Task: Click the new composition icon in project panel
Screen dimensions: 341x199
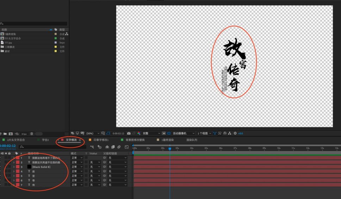Action: point(11,134)
